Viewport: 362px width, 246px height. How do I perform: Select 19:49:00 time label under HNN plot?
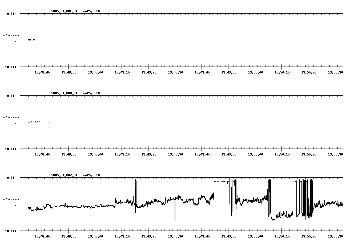[95, 154]
